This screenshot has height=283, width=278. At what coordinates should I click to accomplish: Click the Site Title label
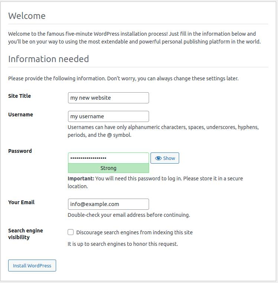click(x=19, y=96)
